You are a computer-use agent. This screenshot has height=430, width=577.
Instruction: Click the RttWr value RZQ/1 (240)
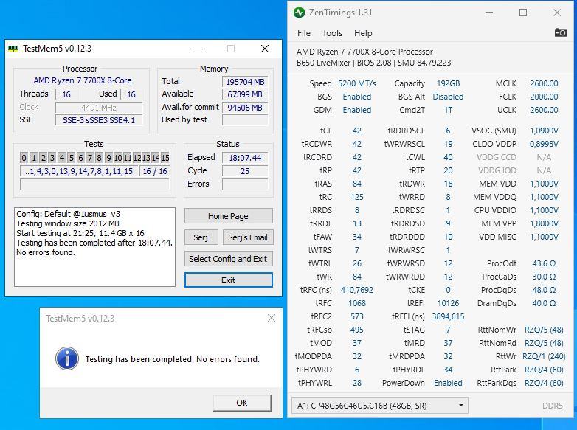click(x=544, y=356)
